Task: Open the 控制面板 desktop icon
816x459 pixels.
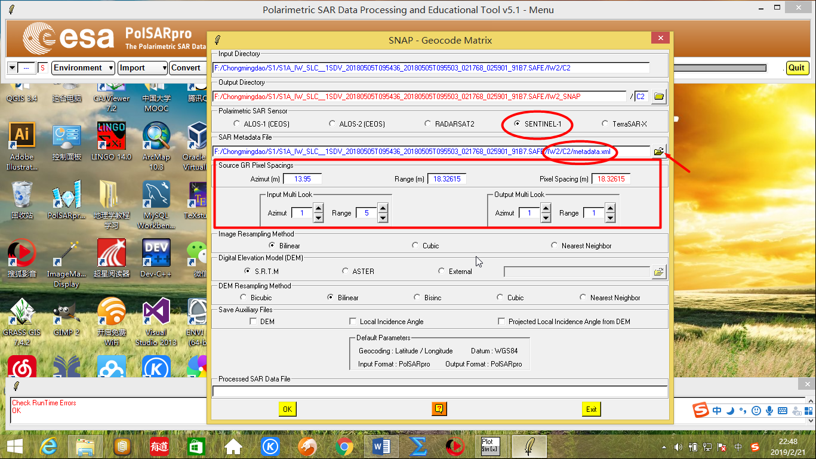Action: tap(67, 141)
